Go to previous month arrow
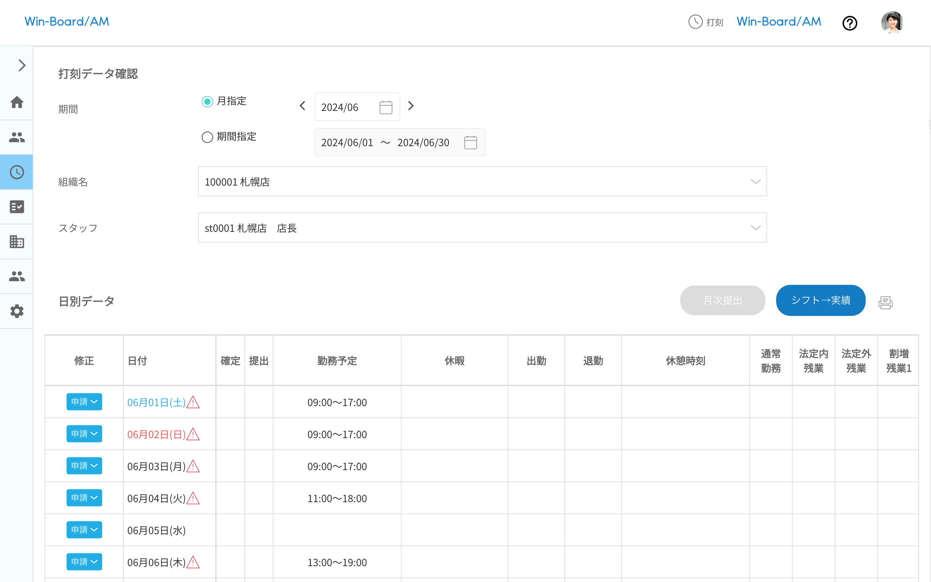The height and width of the screenshot is (582, 931). click(302, 106)
